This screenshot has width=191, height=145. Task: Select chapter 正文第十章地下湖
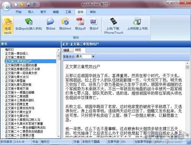click(17, 89)
